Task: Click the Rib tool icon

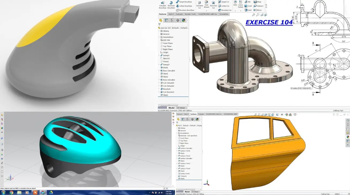Action: 248,2
